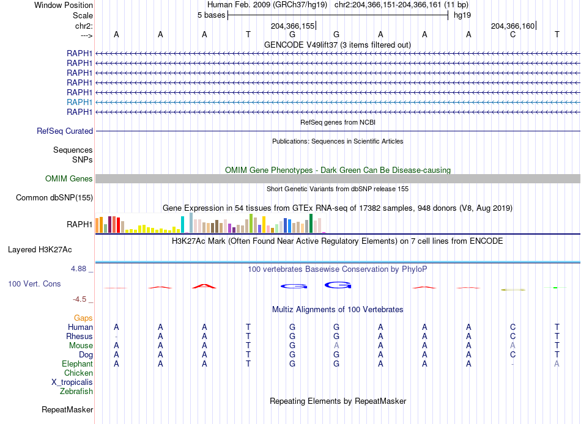
Task: Select the Mouse alignment row label
Action: 81,346
